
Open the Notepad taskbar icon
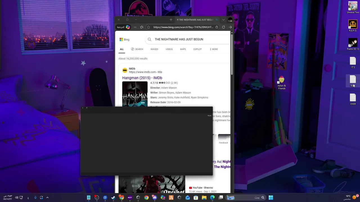coord(89,198)
